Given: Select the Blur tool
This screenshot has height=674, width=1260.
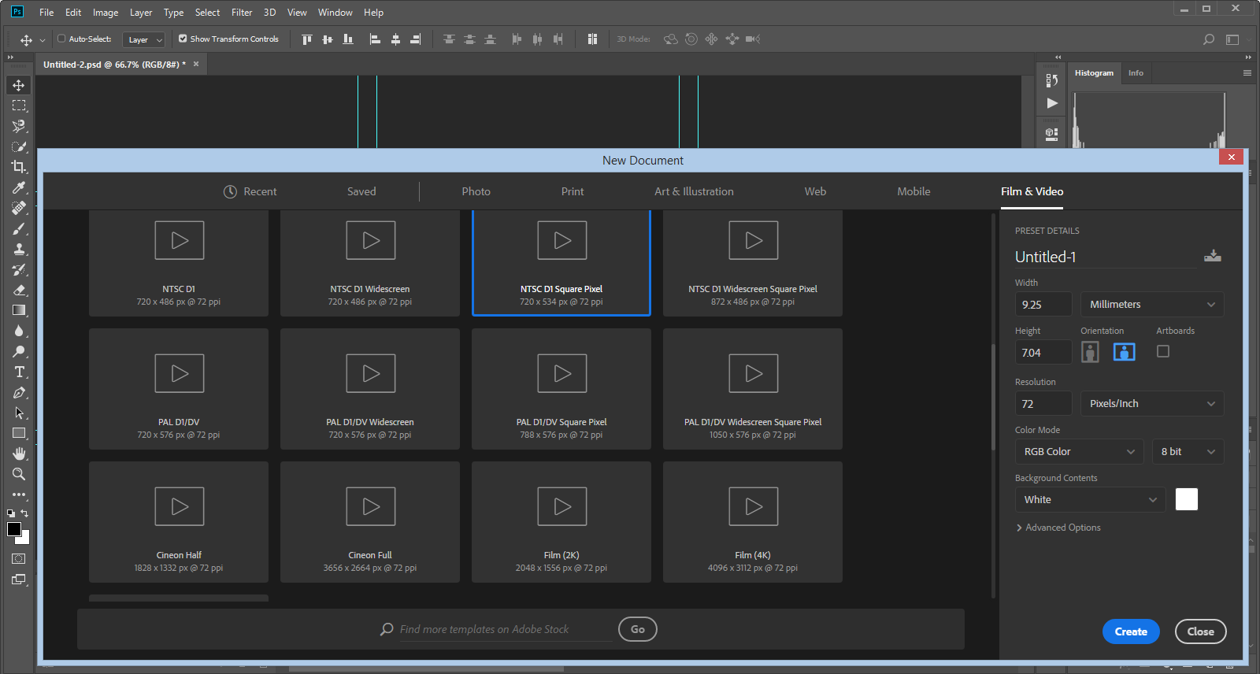Looking at the screenshot, I should coord(18,331).
